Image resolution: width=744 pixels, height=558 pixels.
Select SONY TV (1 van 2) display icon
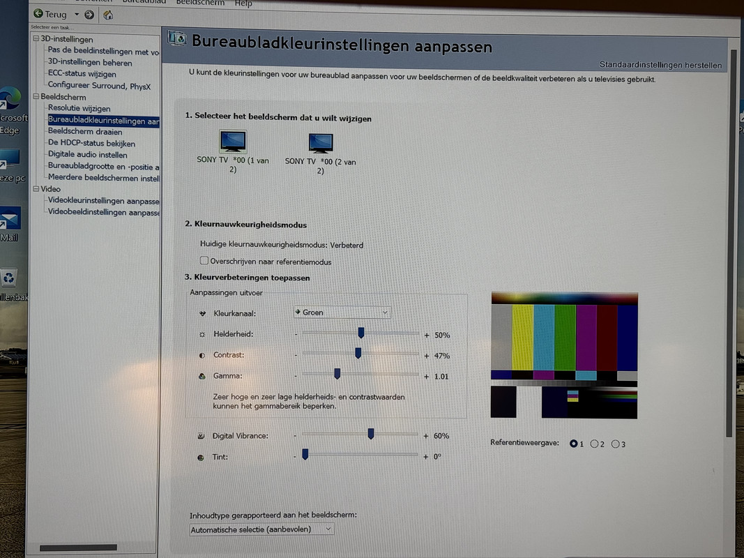click(233, 142)
